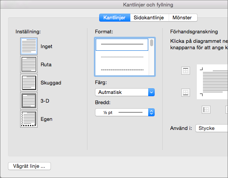This screenshot has height=178, width=228.
Task: Select the Egen custom border icon
Action: click(29, 119)
